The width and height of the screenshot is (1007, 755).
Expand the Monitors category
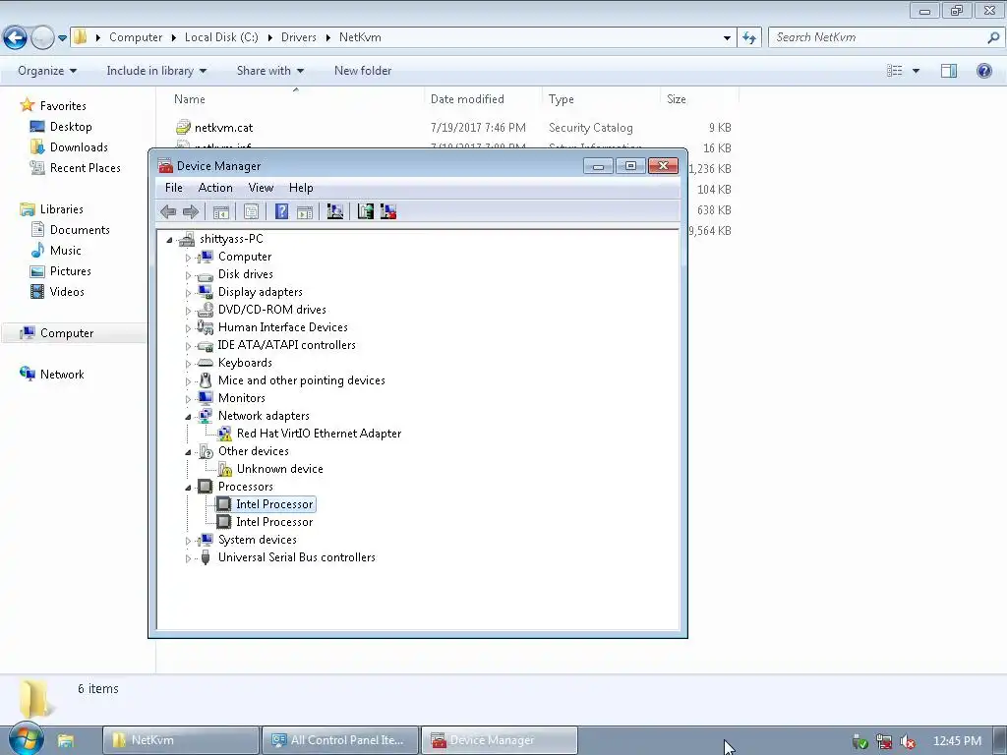(x=188, y=399)
